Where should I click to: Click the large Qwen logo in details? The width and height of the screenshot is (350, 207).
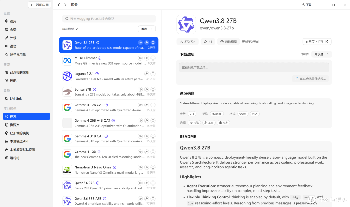[x=186, y=25]
